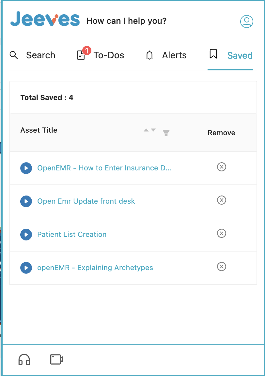
Task: Play the Patient List Creation video
Action: [x=26, y=235]
